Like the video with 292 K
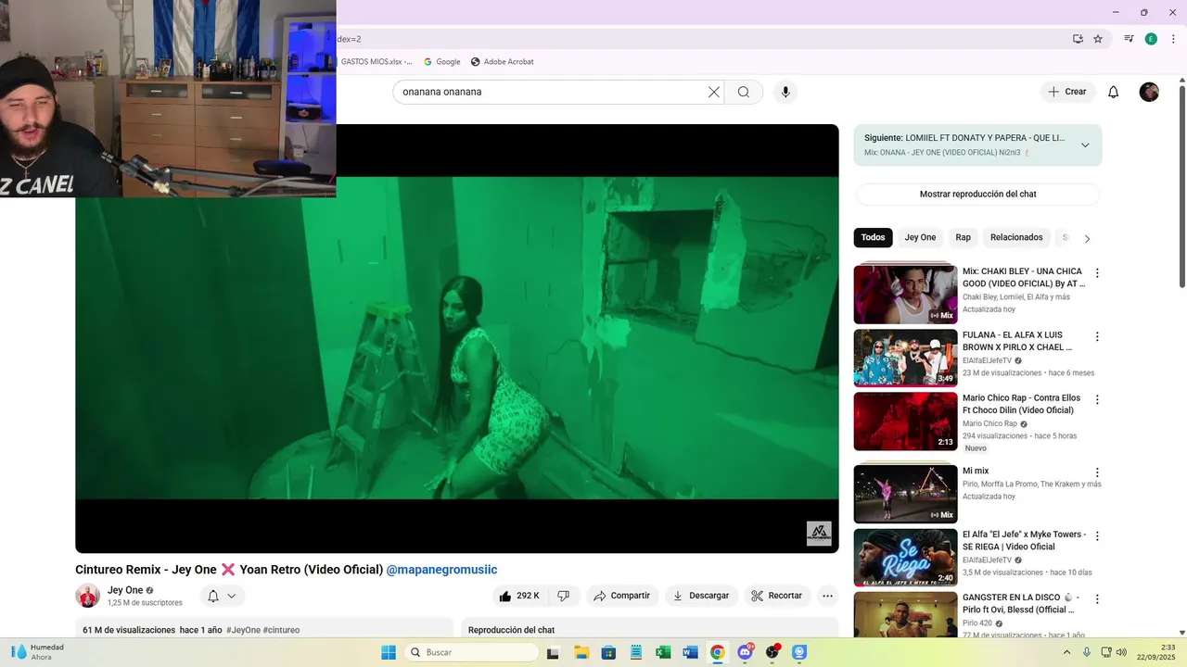The height and width of the screenshot is (667, 1187). pos(520,596)
